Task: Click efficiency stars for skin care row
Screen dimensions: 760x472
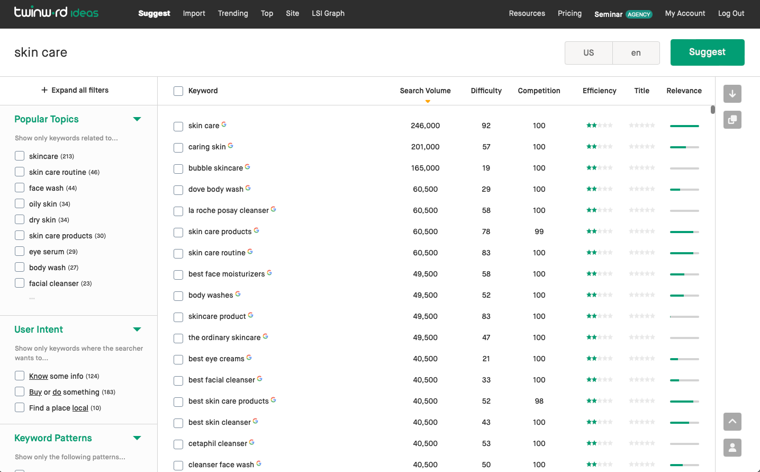Action: [x=599, y=126]
